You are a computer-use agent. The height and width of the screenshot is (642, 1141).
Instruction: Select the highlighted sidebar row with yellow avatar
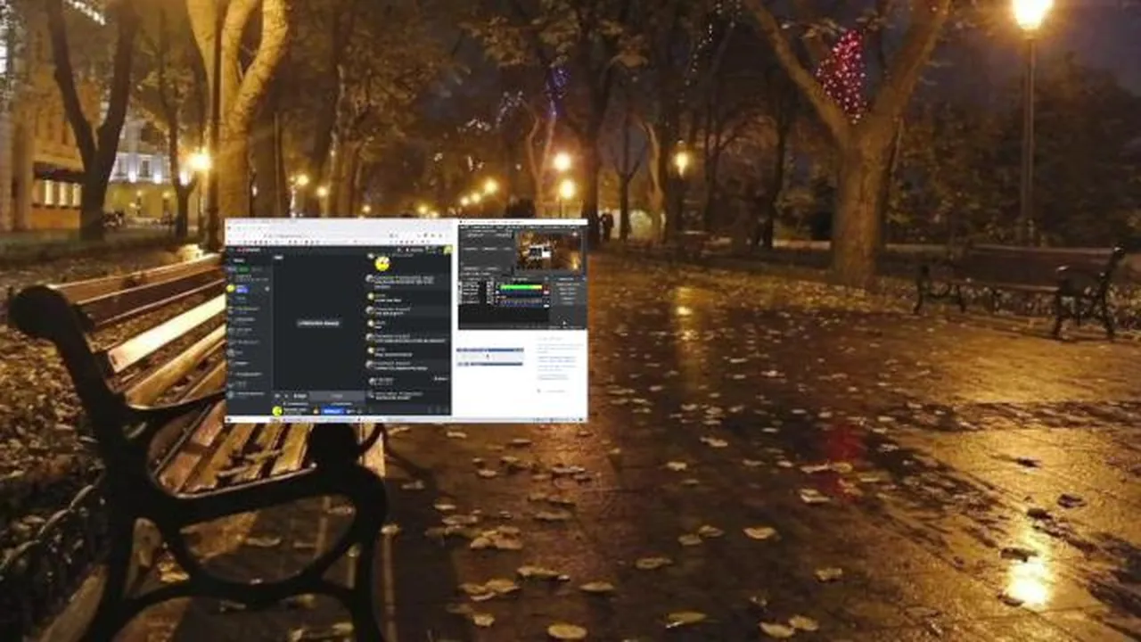(249, 289)
